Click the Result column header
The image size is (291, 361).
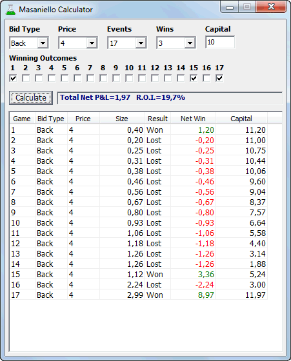click(x=157, y=119)
